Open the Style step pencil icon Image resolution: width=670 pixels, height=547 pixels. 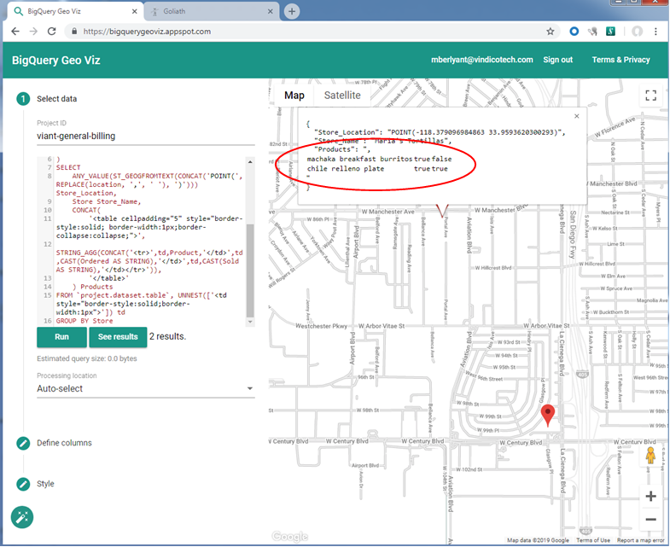pos(23,484)
